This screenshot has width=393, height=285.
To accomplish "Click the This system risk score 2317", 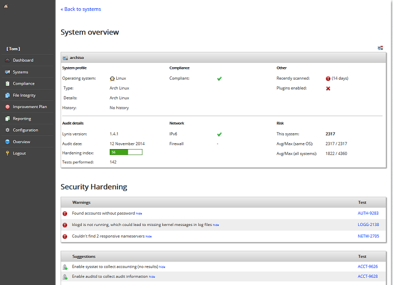I will [x=330, y=134].
